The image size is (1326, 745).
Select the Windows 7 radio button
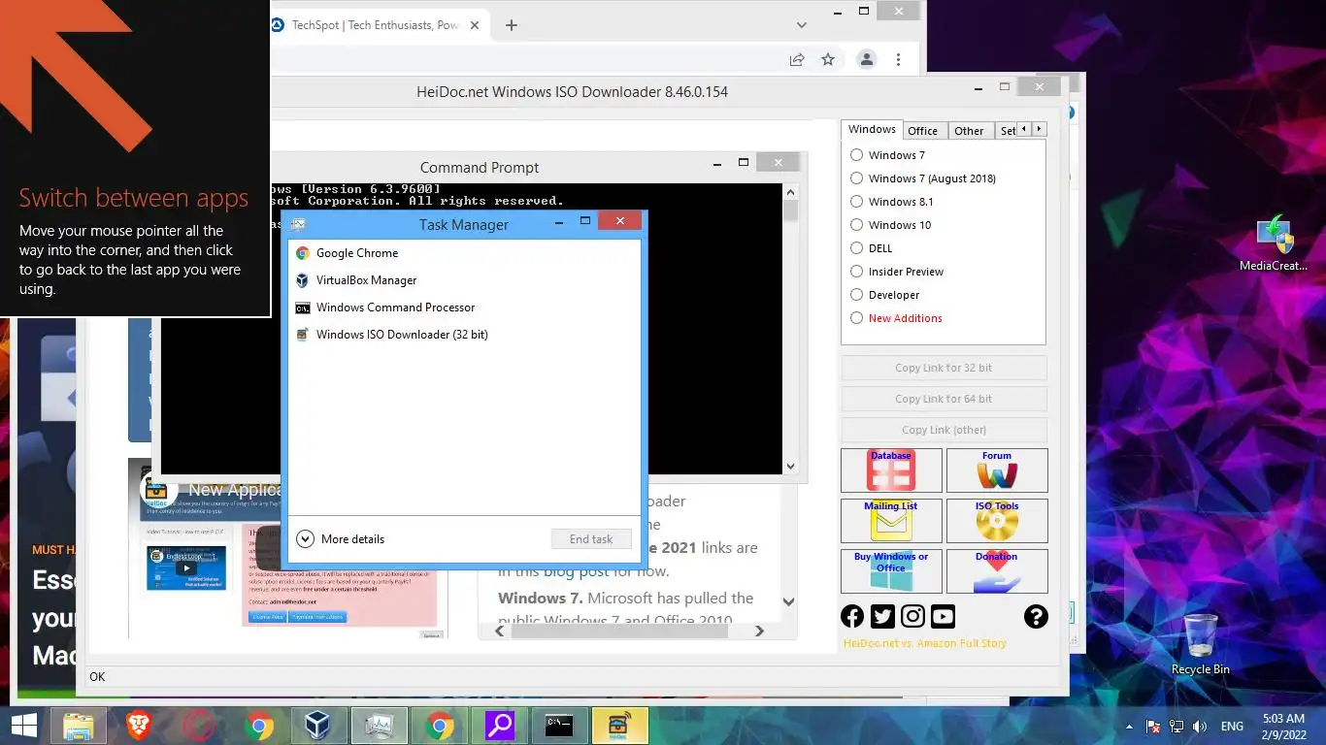(x=856, y=155)
